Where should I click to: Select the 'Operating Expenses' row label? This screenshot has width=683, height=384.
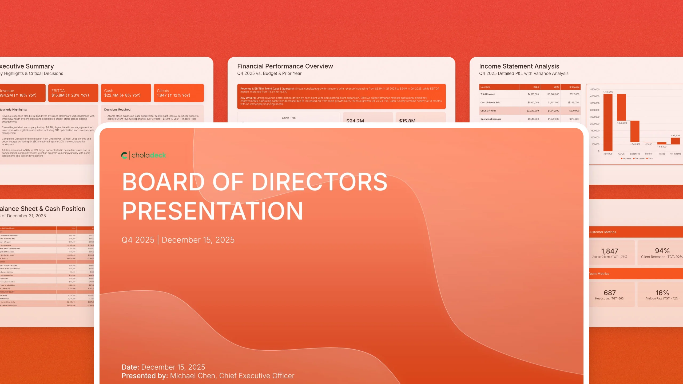(x=491, y=119)
